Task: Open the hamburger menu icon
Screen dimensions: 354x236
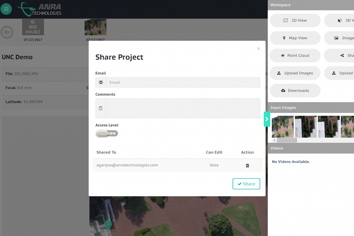Action: pyautogui.click(x=6, y=9)
